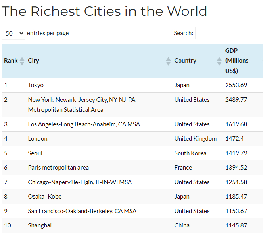Click the Paris metropolitan area cell

[x=58, y=168]
